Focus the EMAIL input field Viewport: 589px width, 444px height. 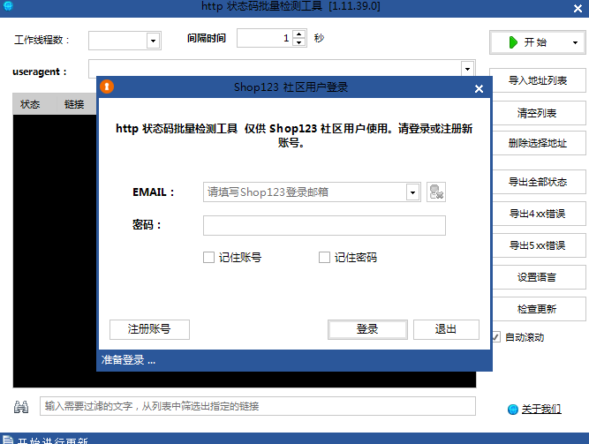point(305,192)
